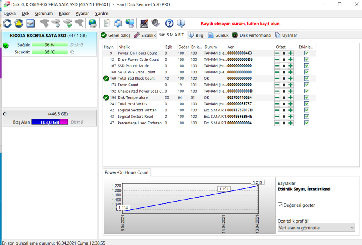
Task: Open the Yardım menu
Action: point(102,14)
